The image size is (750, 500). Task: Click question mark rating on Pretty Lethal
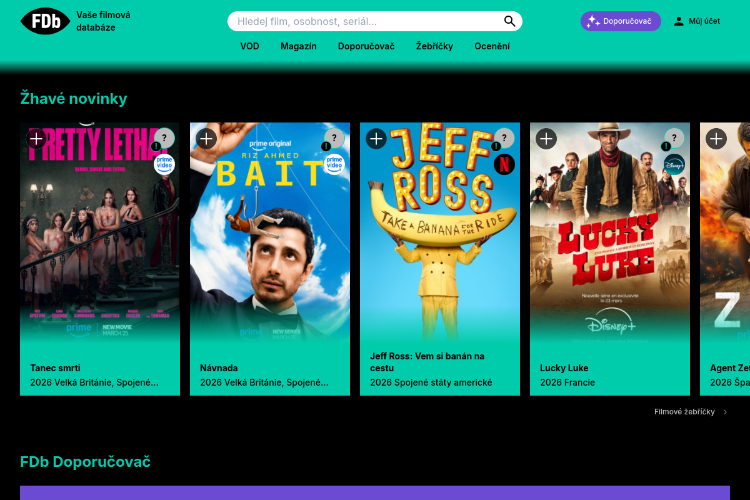(164, 138)
